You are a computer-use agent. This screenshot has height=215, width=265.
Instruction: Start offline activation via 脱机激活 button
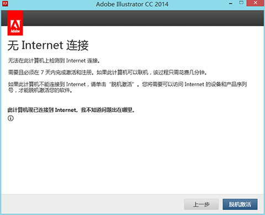tap(240, 204)
